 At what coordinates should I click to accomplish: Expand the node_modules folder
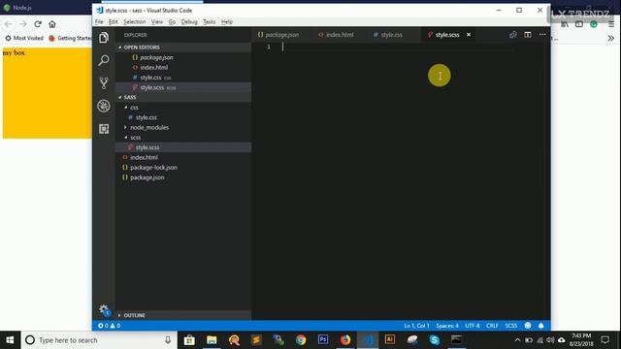(x=183, y=127)
